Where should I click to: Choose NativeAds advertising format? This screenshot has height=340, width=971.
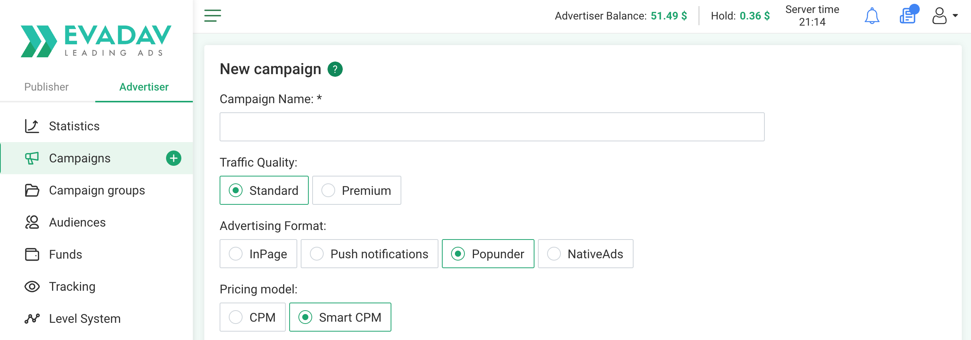point(585,254)
